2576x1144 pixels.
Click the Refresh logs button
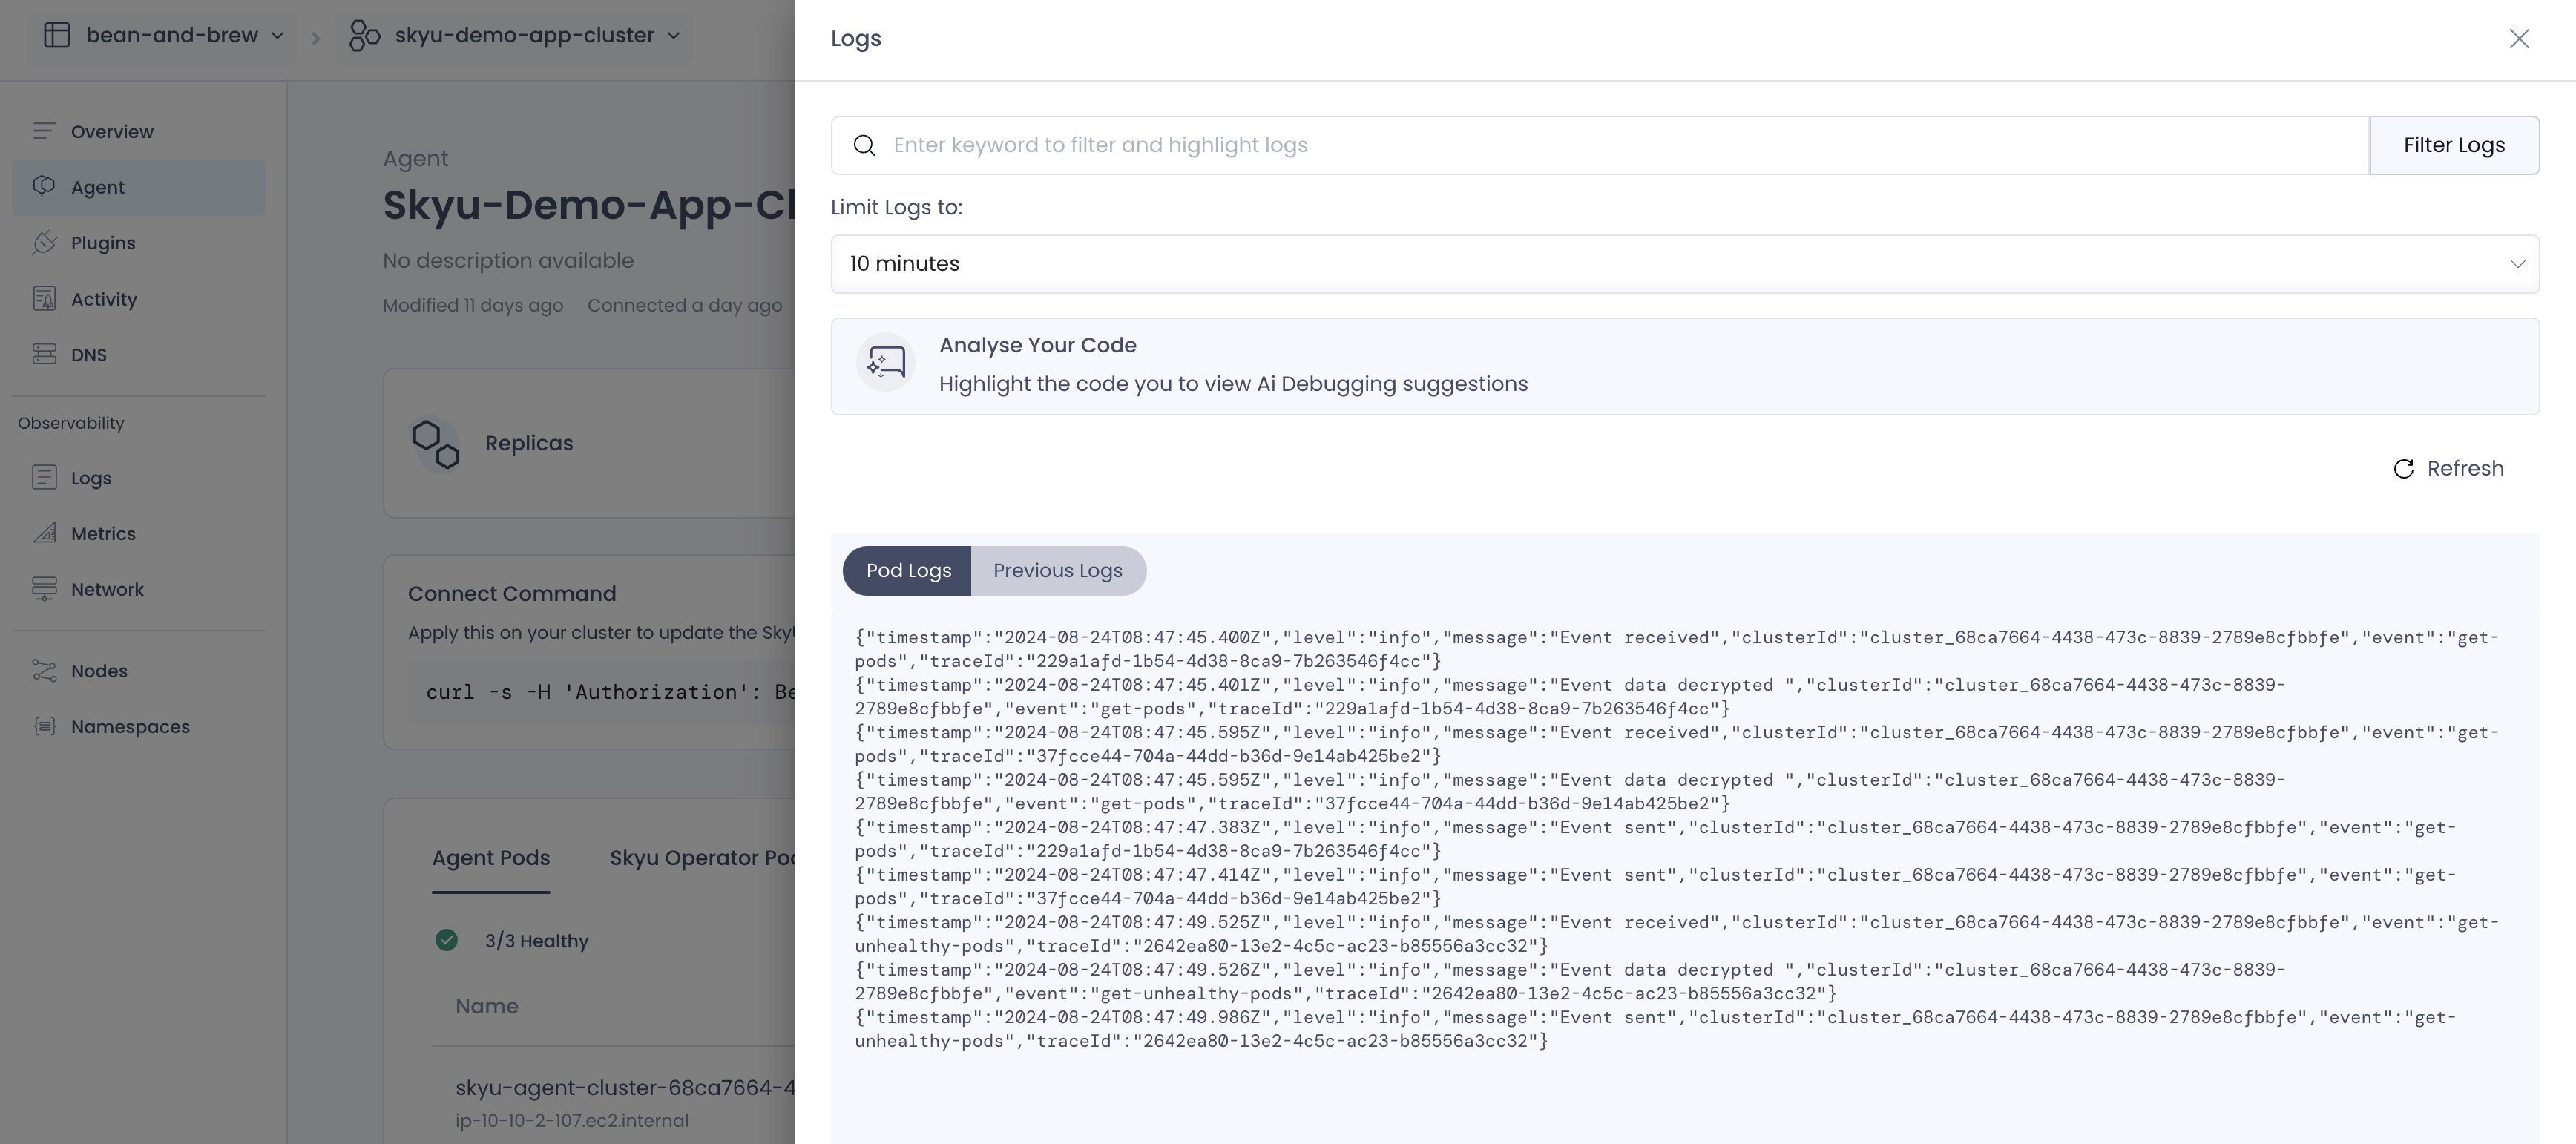click(2448, 469)
